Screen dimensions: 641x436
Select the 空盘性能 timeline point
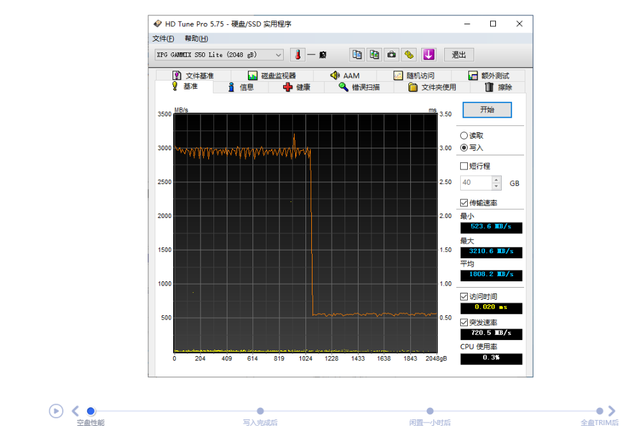(x=91, y=411)
